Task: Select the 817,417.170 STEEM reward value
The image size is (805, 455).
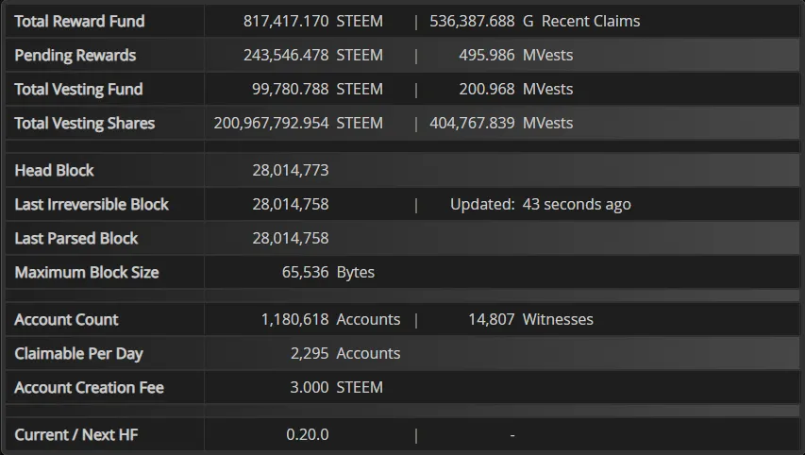Action: point(313,21)
